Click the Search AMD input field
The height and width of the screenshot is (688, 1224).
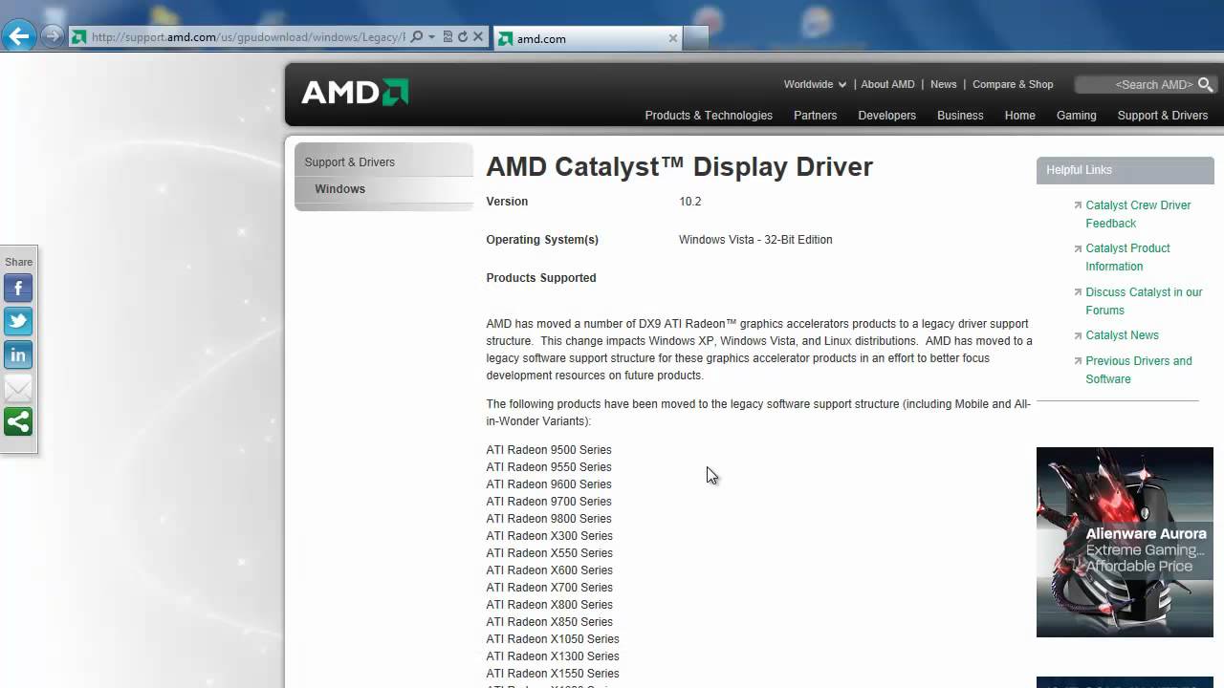tap(1136, 85)
